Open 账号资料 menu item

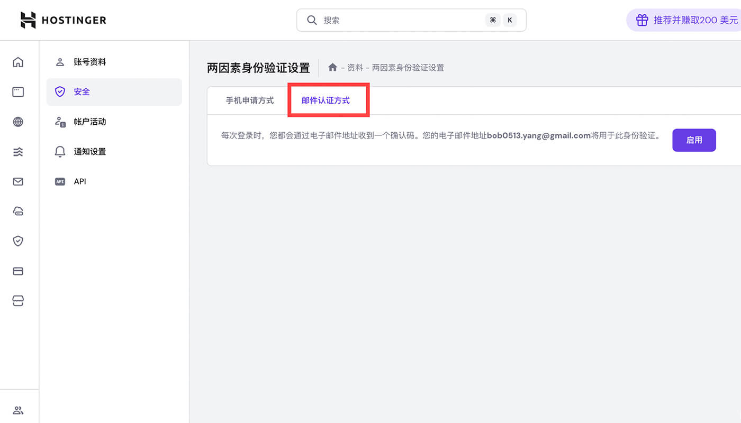tap(114, 62)
